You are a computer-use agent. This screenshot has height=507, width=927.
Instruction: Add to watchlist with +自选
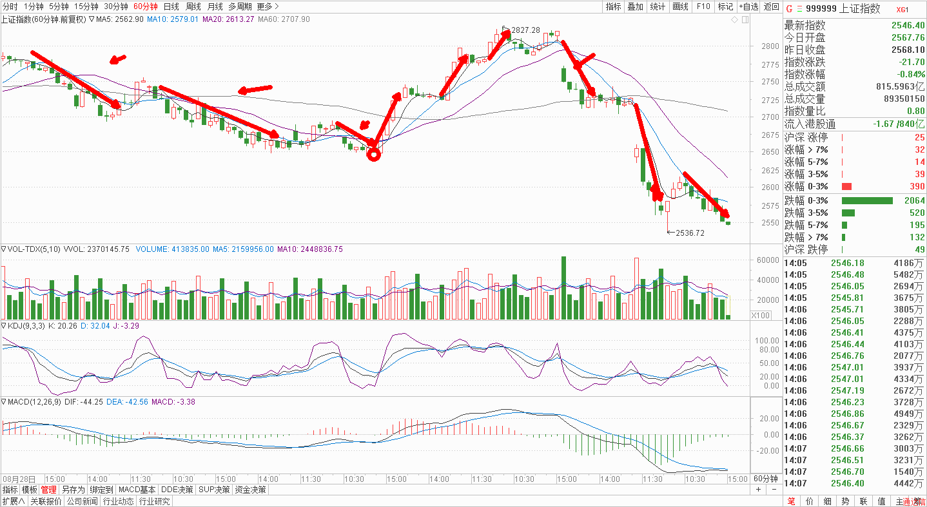click(749, 6)
